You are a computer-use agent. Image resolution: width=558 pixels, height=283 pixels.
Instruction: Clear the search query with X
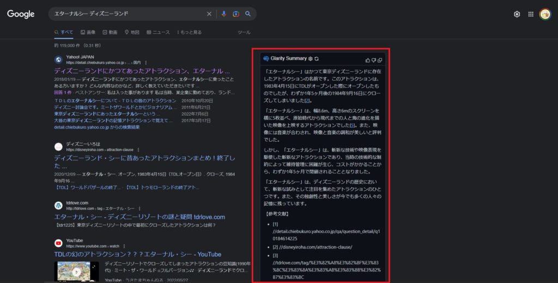(x=209, y=14)
